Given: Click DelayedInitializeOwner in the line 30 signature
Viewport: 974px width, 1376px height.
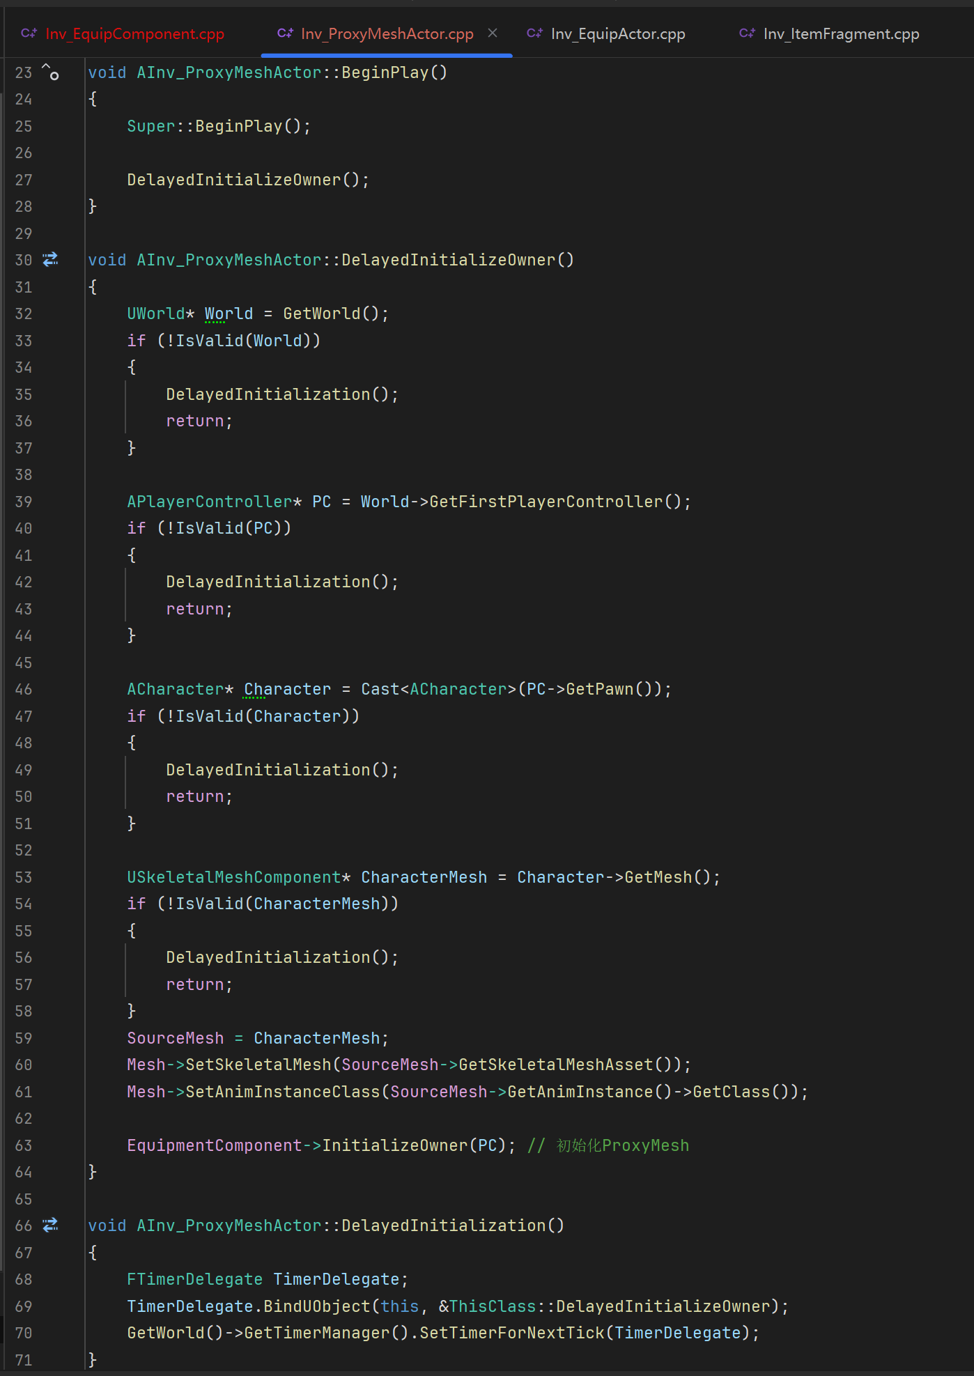Looking at the screenshot, I should pos(449,260).
